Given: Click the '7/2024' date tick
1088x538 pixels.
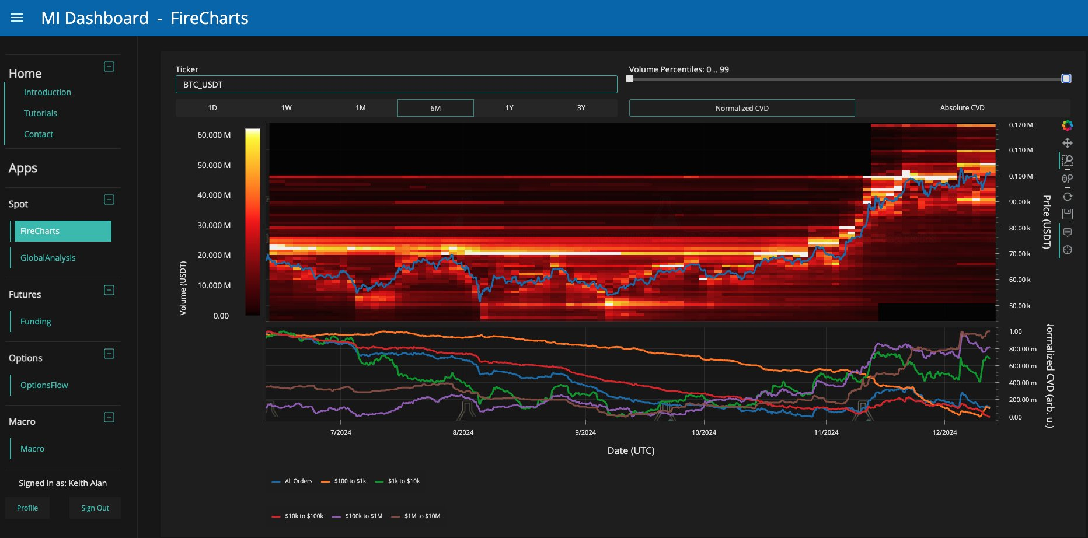Looking at the screenshot, I should point(341,432).
